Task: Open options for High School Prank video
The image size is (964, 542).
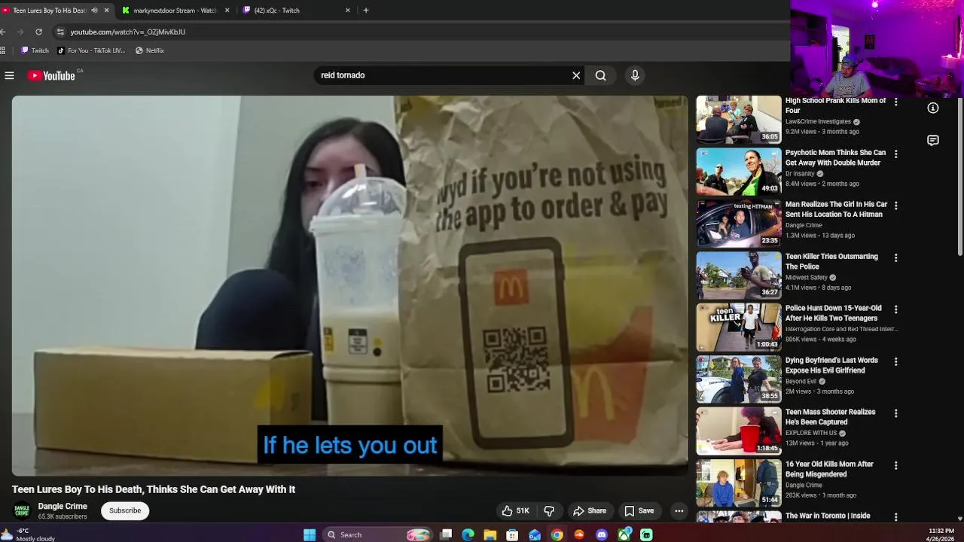Action: (x=895, y=102)
